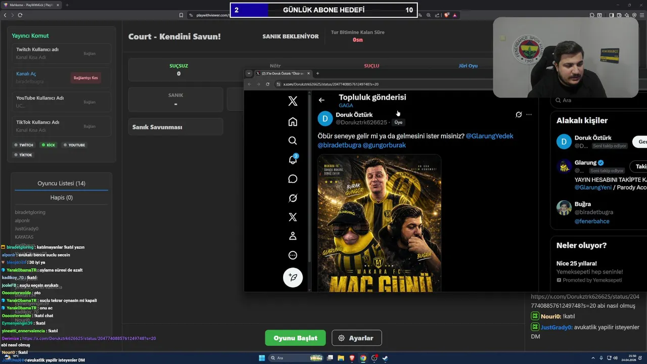Viewport: 647px width, 364px height.
Task: Open X logo at top of sidebar
Action: [x=293, y=101]
